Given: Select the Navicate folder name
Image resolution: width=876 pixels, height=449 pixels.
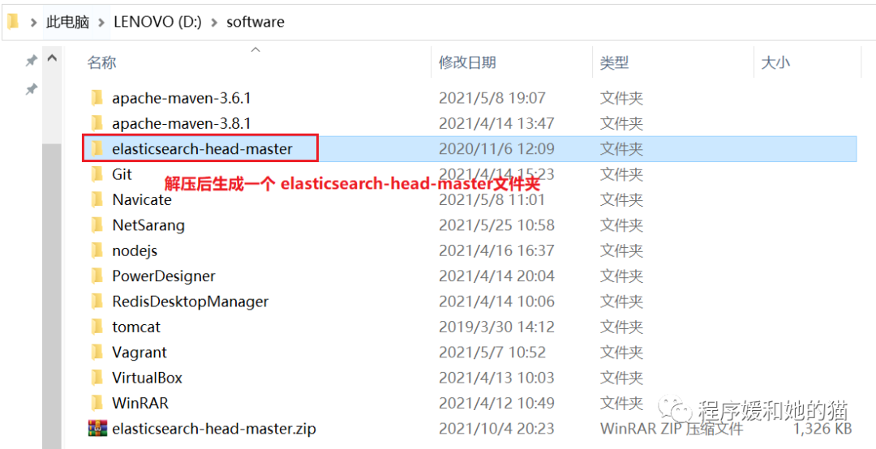Looking at the screenshot, I should pyautogui.click(x=142, y=199).
